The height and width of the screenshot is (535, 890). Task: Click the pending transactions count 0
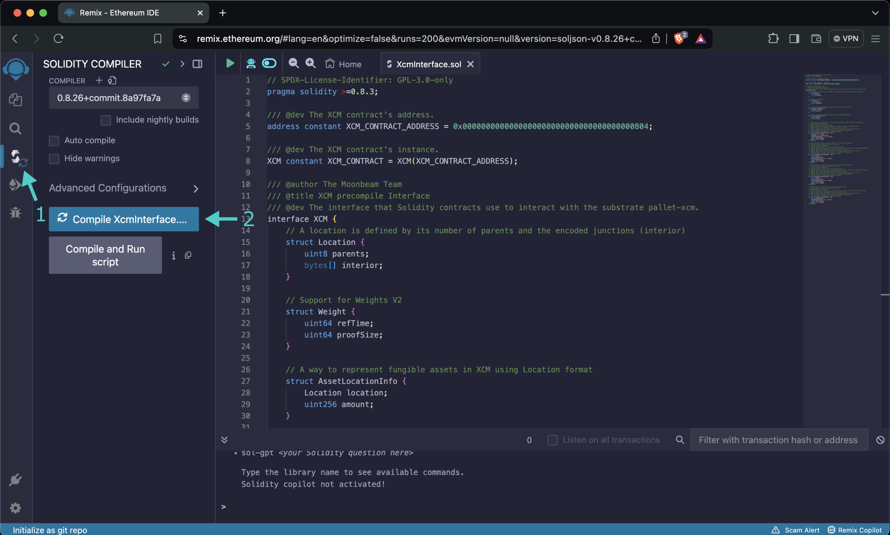tap(529, 440)
